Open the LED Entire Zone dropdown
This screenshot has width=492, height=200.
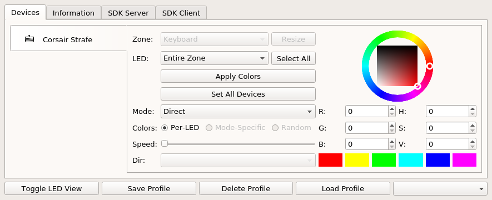click(214, 58)
